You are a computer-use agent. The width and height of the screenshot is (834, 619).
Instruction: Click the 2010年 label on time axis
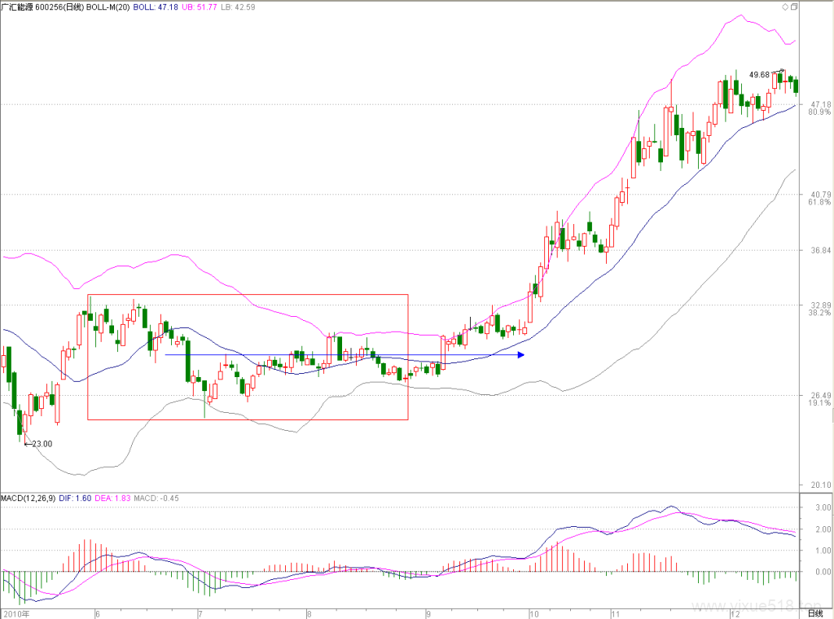point(16,613)
